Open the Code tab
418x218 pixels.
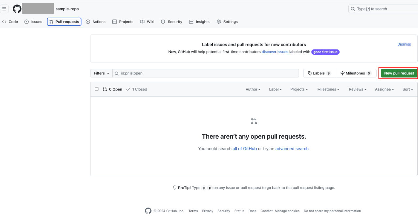[10, 22]
